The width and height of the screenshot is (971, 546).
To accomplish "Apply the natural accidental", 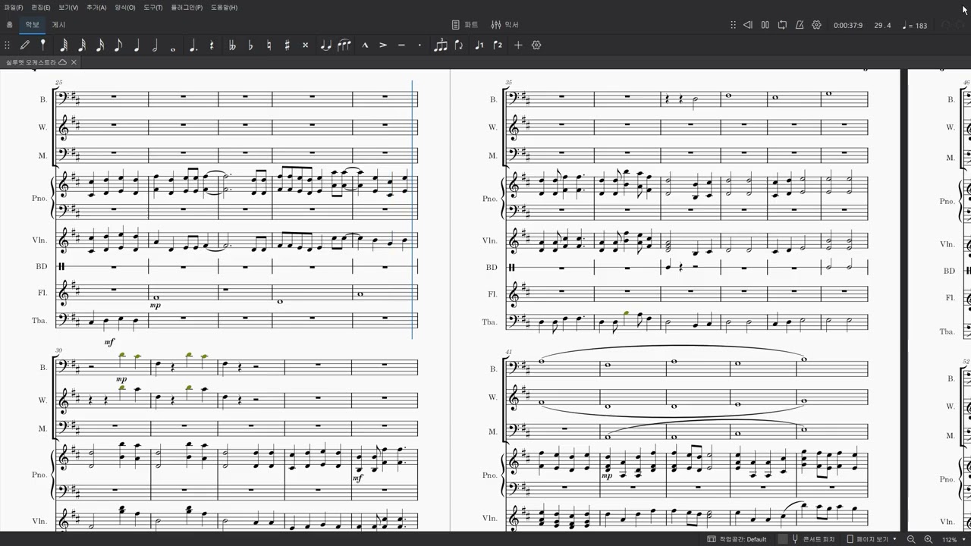I will pyautogui.click(x=269, y=45).
